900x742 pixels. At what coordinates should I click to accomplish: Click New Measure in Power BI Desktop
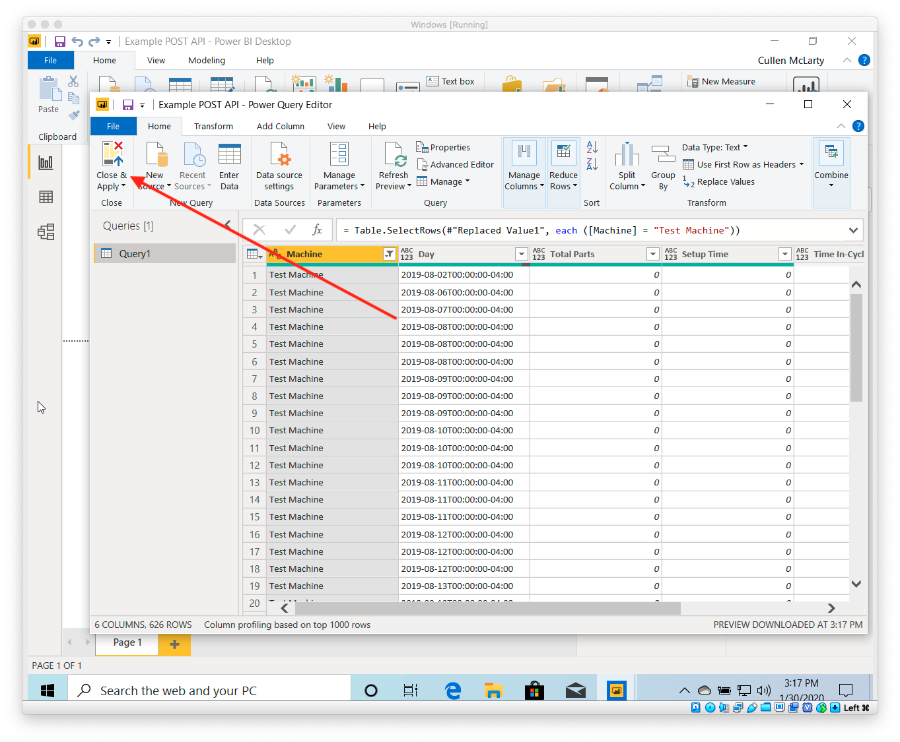point(722,81)
